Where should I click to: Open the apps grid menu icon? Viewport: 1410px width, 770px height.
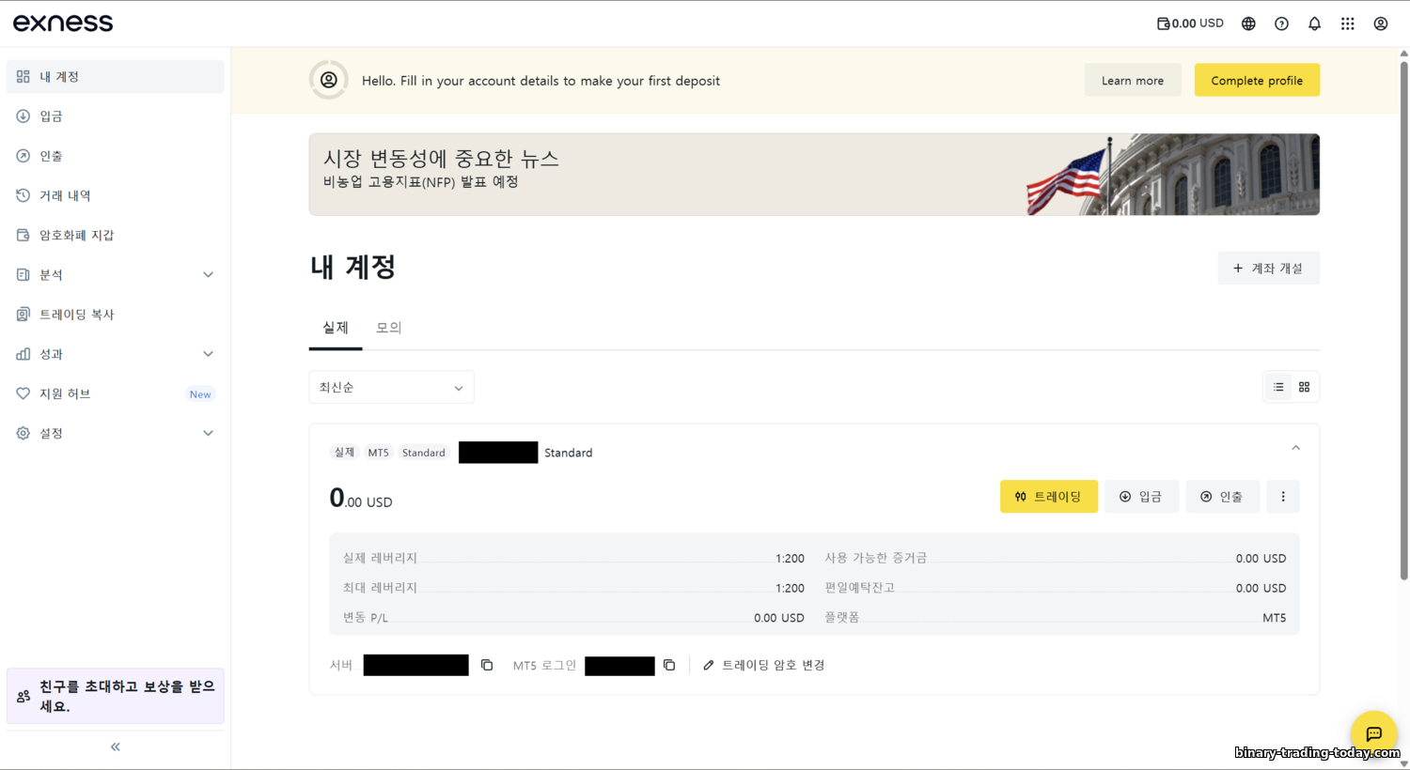pos(1347,23)
